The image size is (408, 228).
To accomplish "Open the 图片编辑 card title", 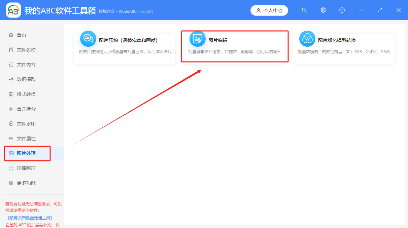I will point(218,40).
